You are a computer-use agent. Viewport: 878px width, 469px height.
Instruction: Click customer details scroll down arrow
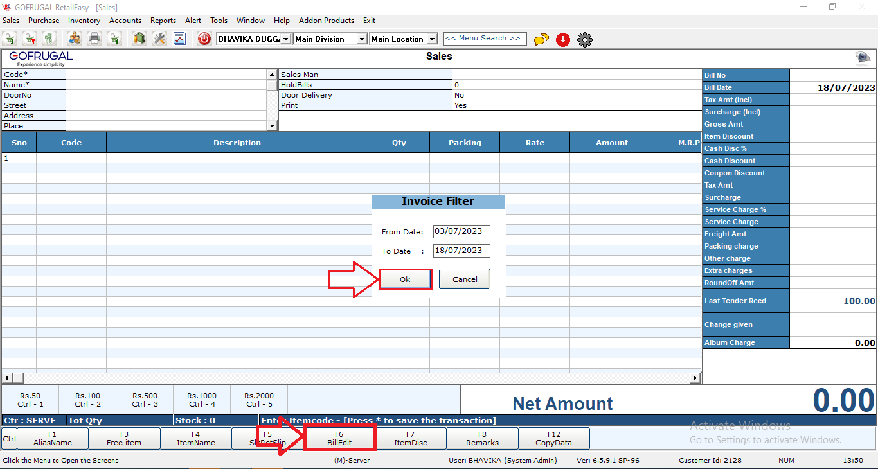(272, 126)
